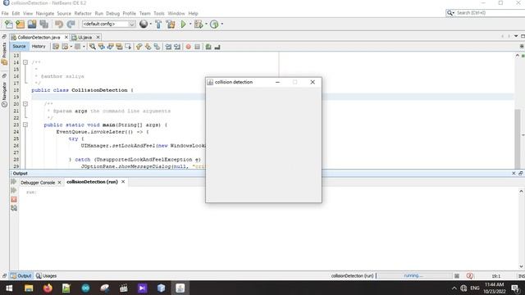525x295 pixels.
Task: Click the Undo arrow icon
Action: click(x=59, y=24)
